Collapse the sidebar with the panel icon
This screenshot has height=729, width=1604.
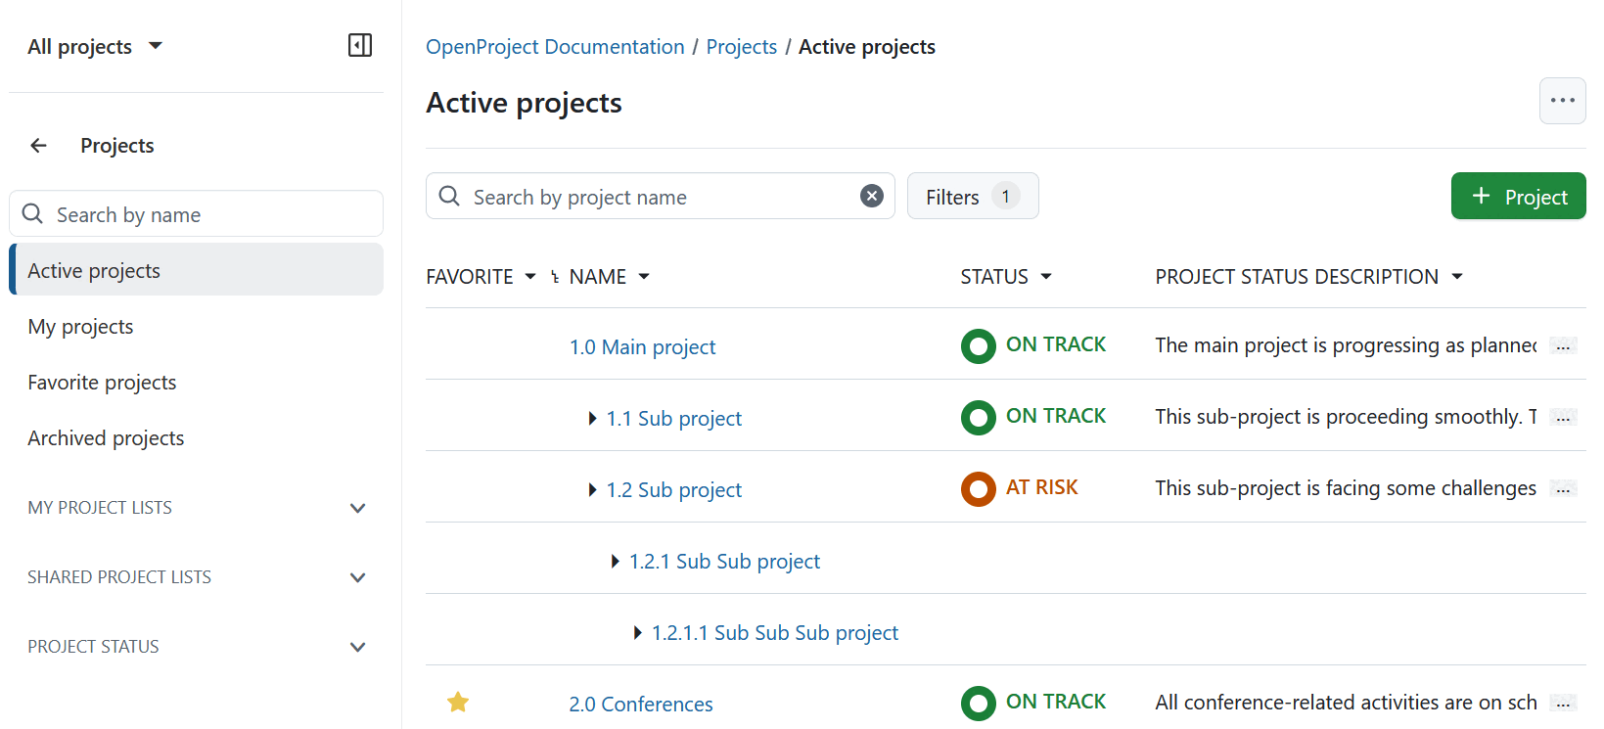point(359,46)
